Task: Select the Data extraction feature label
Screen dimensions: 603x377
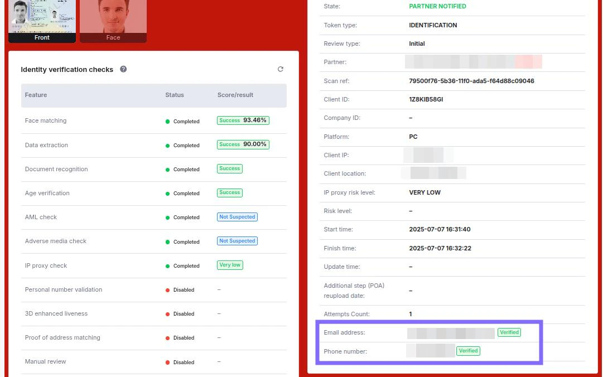Action: pos(46,145)
